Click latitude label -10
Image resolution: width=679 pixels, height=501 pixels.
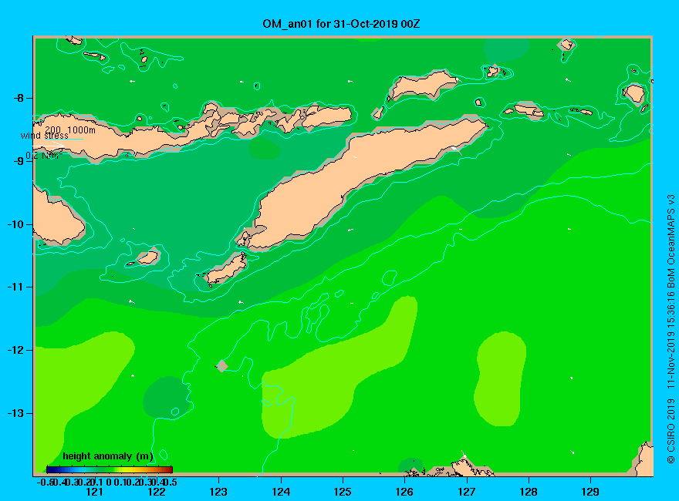(x=15, y=224)
